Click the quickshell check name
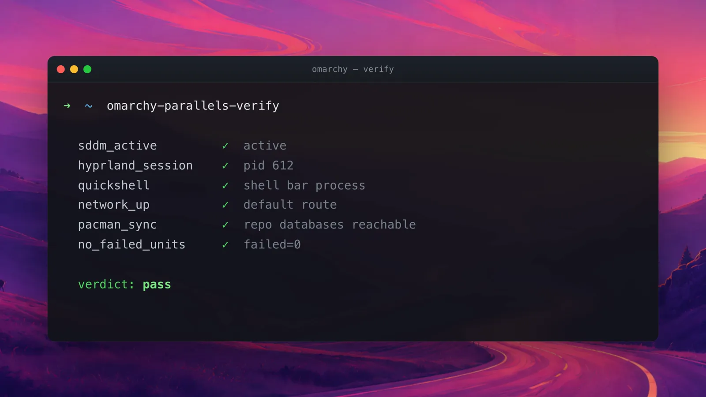 [x=114, y=185]
